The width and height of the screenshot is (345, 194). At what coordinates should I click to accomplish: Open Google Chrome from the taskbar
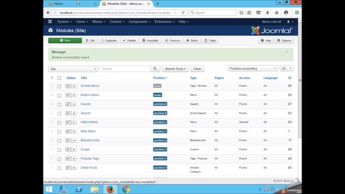(126, 189)
